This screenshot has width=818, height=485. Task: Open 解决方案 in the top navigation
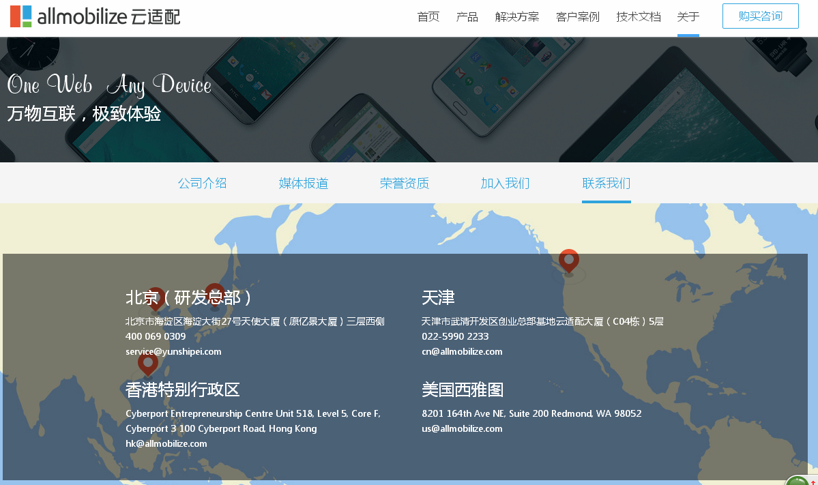(517, 17)
